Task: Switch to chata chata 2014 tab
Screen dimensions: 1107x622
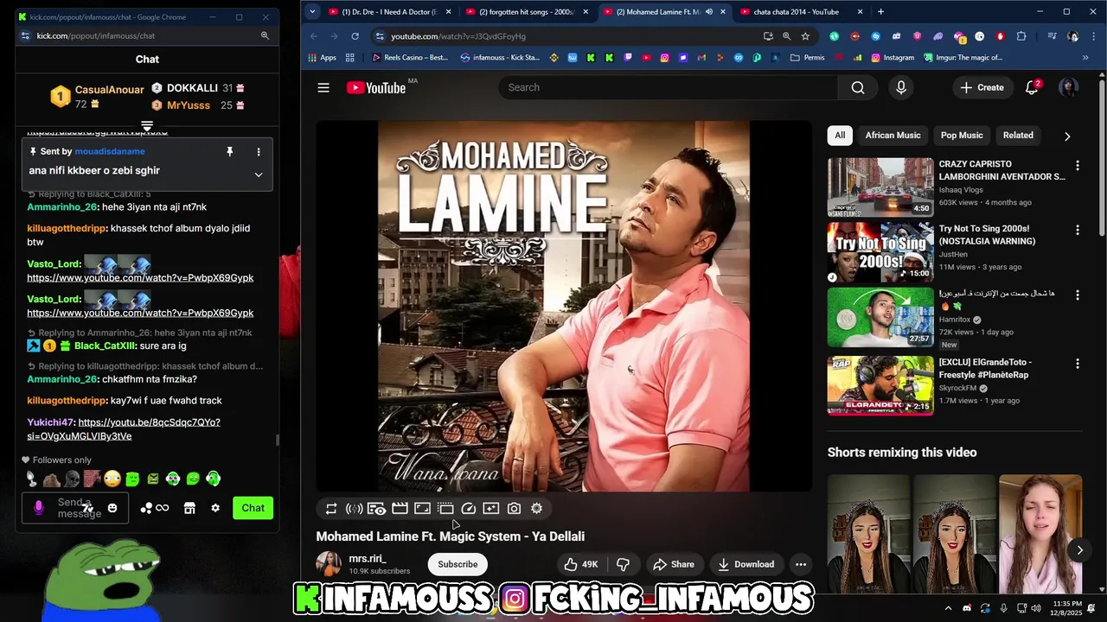Action: [803, 12]
